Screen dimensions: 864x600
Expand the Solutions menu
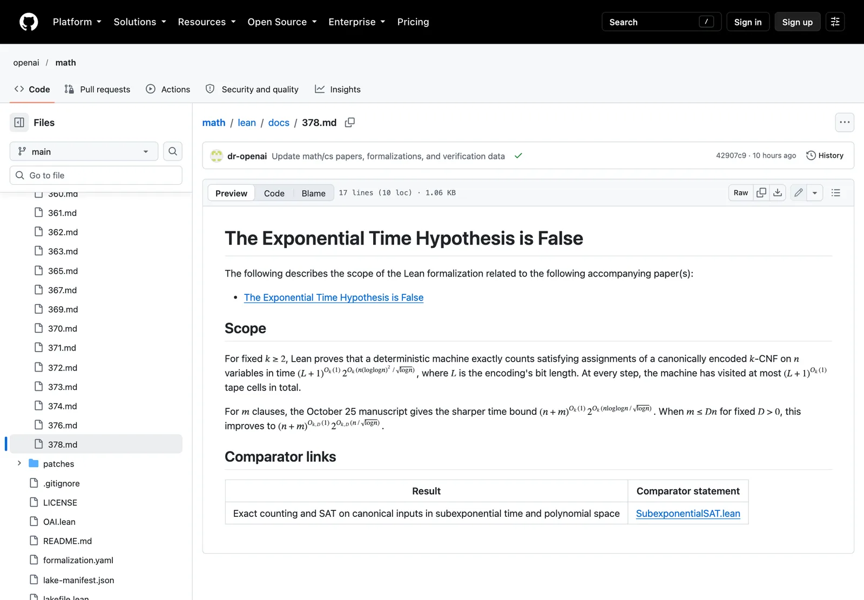tap(140, 22)
